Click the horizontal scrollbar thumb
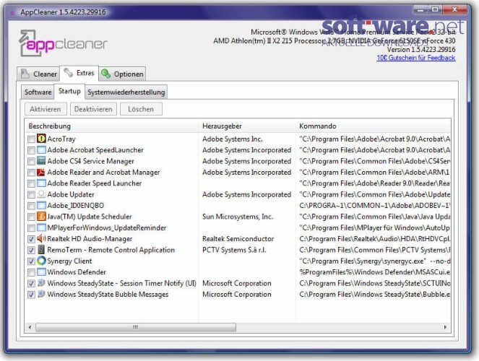The height and width of the screenshot is (361, 479). (136, 327)
